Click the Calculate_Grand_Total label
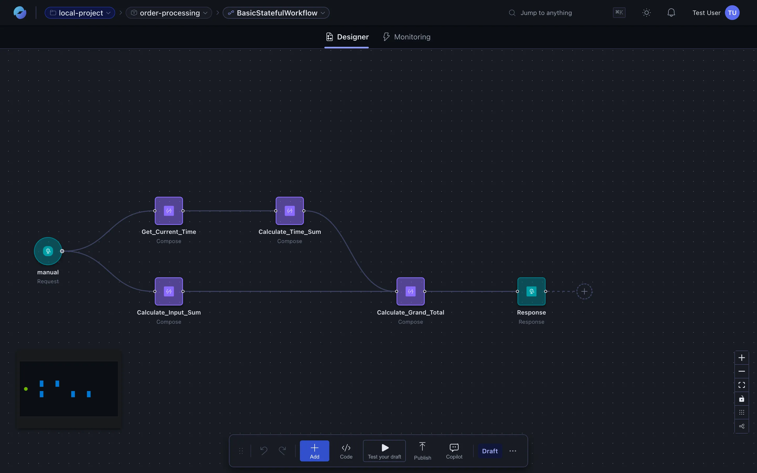Image resolution: width=757 pixels, height=473 pixels. coord(411,312)
